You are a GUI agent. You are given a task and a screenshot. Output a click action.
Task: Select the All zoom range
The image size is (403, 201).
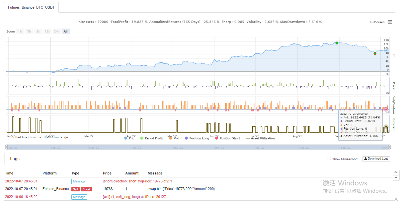point(66,32)
